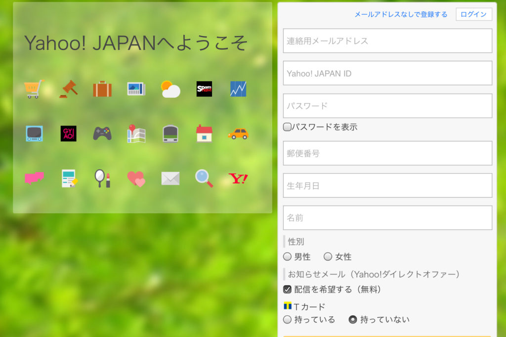Open the beauty mirror and lipstick icon
Screen dimensions: 506x337
pyautogui.click(x=102, y=178)
